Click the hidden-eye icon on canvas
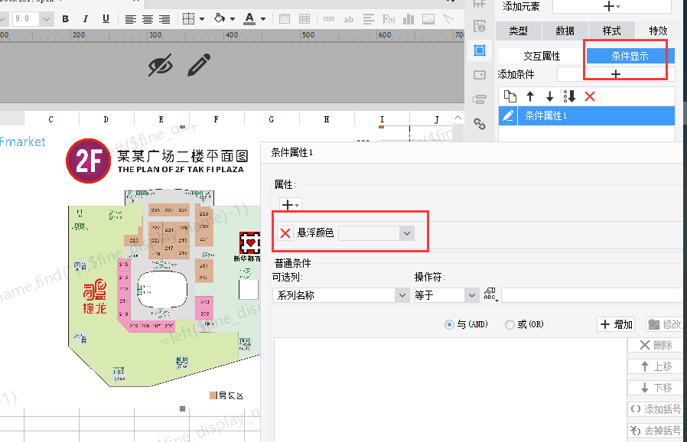The width and height of the screenshot is (687, 442). (x=161, y=66)
